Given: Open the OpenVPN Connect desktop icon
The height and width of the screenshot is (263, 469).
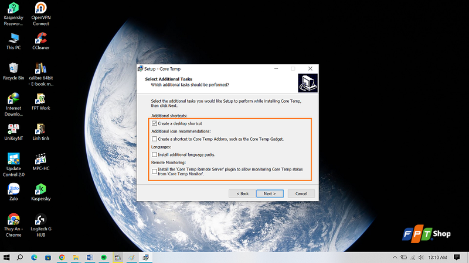Looking at the screenshot, I should (40, 13).
